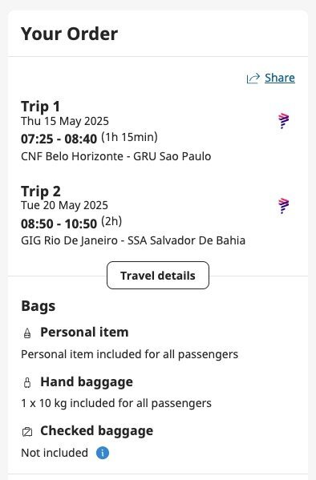The width and height of the screenshot is (316, 480).
Task: Click the Personal item bag icon
Action: point(27,333)
